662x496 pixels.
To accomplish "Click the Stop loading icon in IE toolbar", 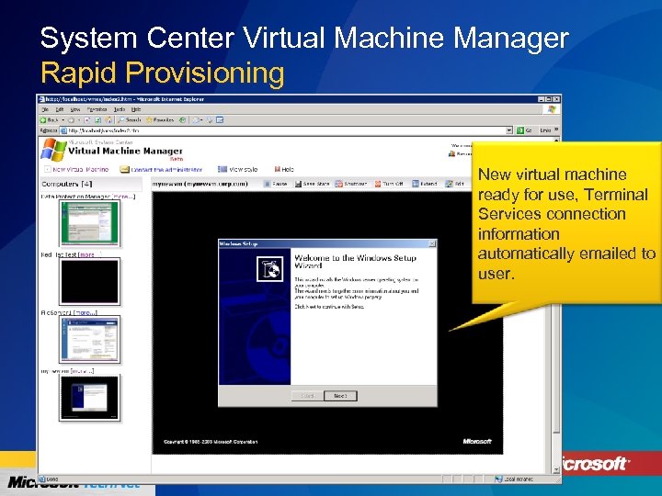I will (x=87, y=120).
